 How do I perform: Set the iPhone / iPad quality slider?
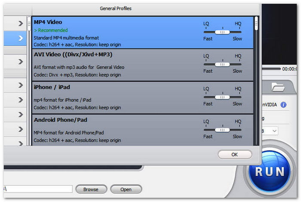[x=222, y=97]
